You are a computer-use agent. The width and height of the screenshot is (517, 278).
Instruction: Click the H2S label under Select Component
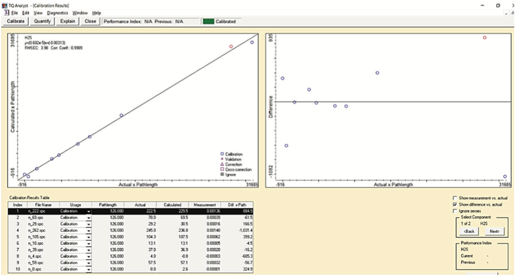click(x=483, y=224)
